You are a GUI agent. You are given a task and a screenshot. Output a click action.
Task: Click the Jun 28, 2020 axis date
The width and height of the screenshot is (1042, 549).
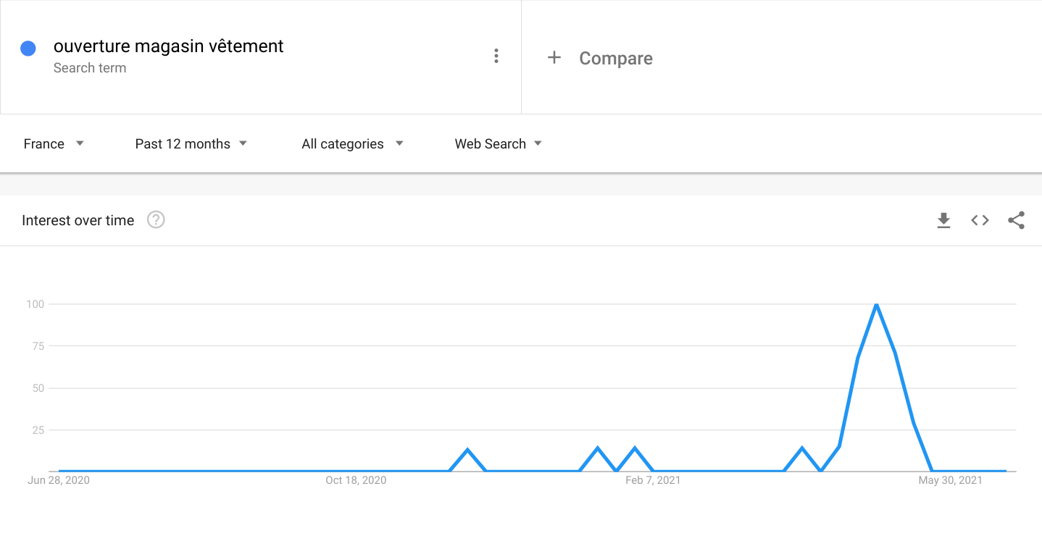click(59, 480)
